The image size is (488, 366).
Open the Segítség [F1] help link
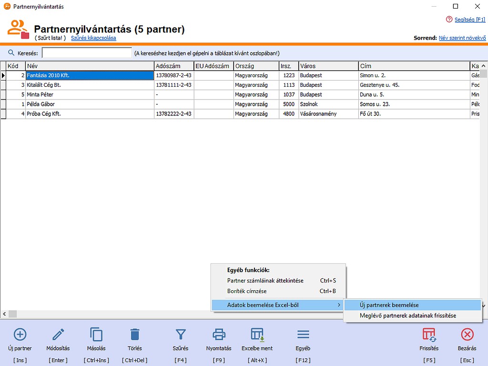tap(469, 20)
